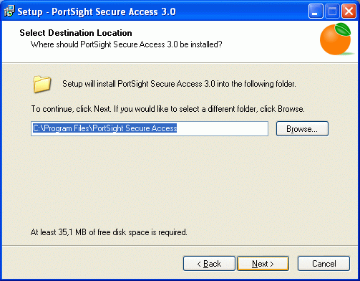Open the Browse... folder dialog
The image size is (360, 281).
tap(302, 129)
